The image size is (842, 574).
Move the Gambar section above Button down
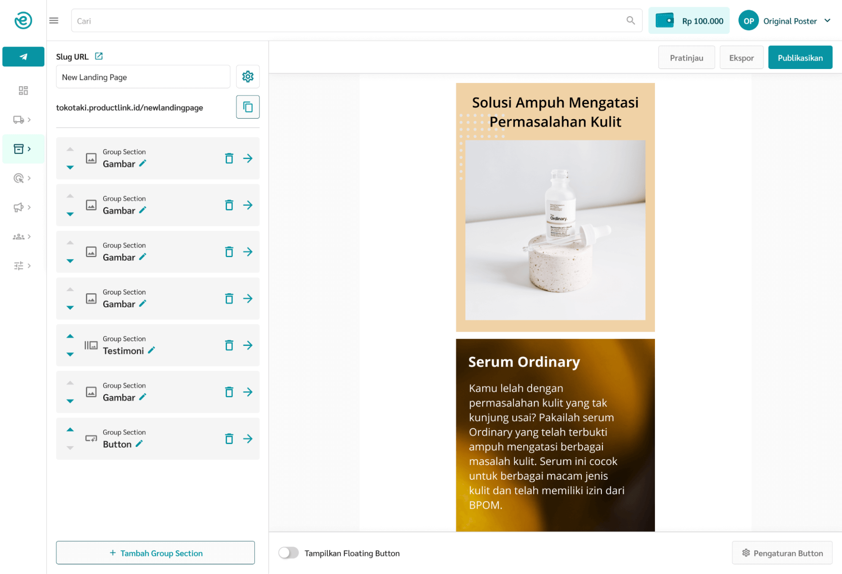coord(70,401)
